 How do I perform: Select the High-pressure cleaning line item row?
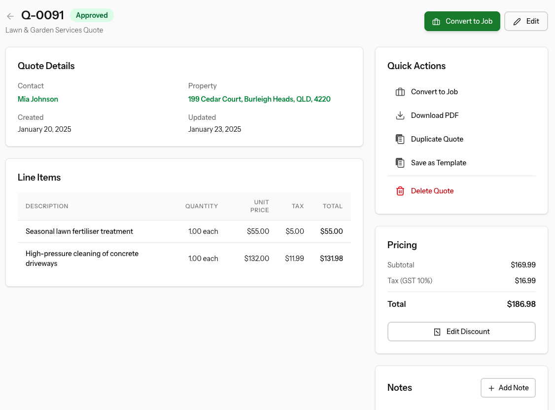(184, 259)
